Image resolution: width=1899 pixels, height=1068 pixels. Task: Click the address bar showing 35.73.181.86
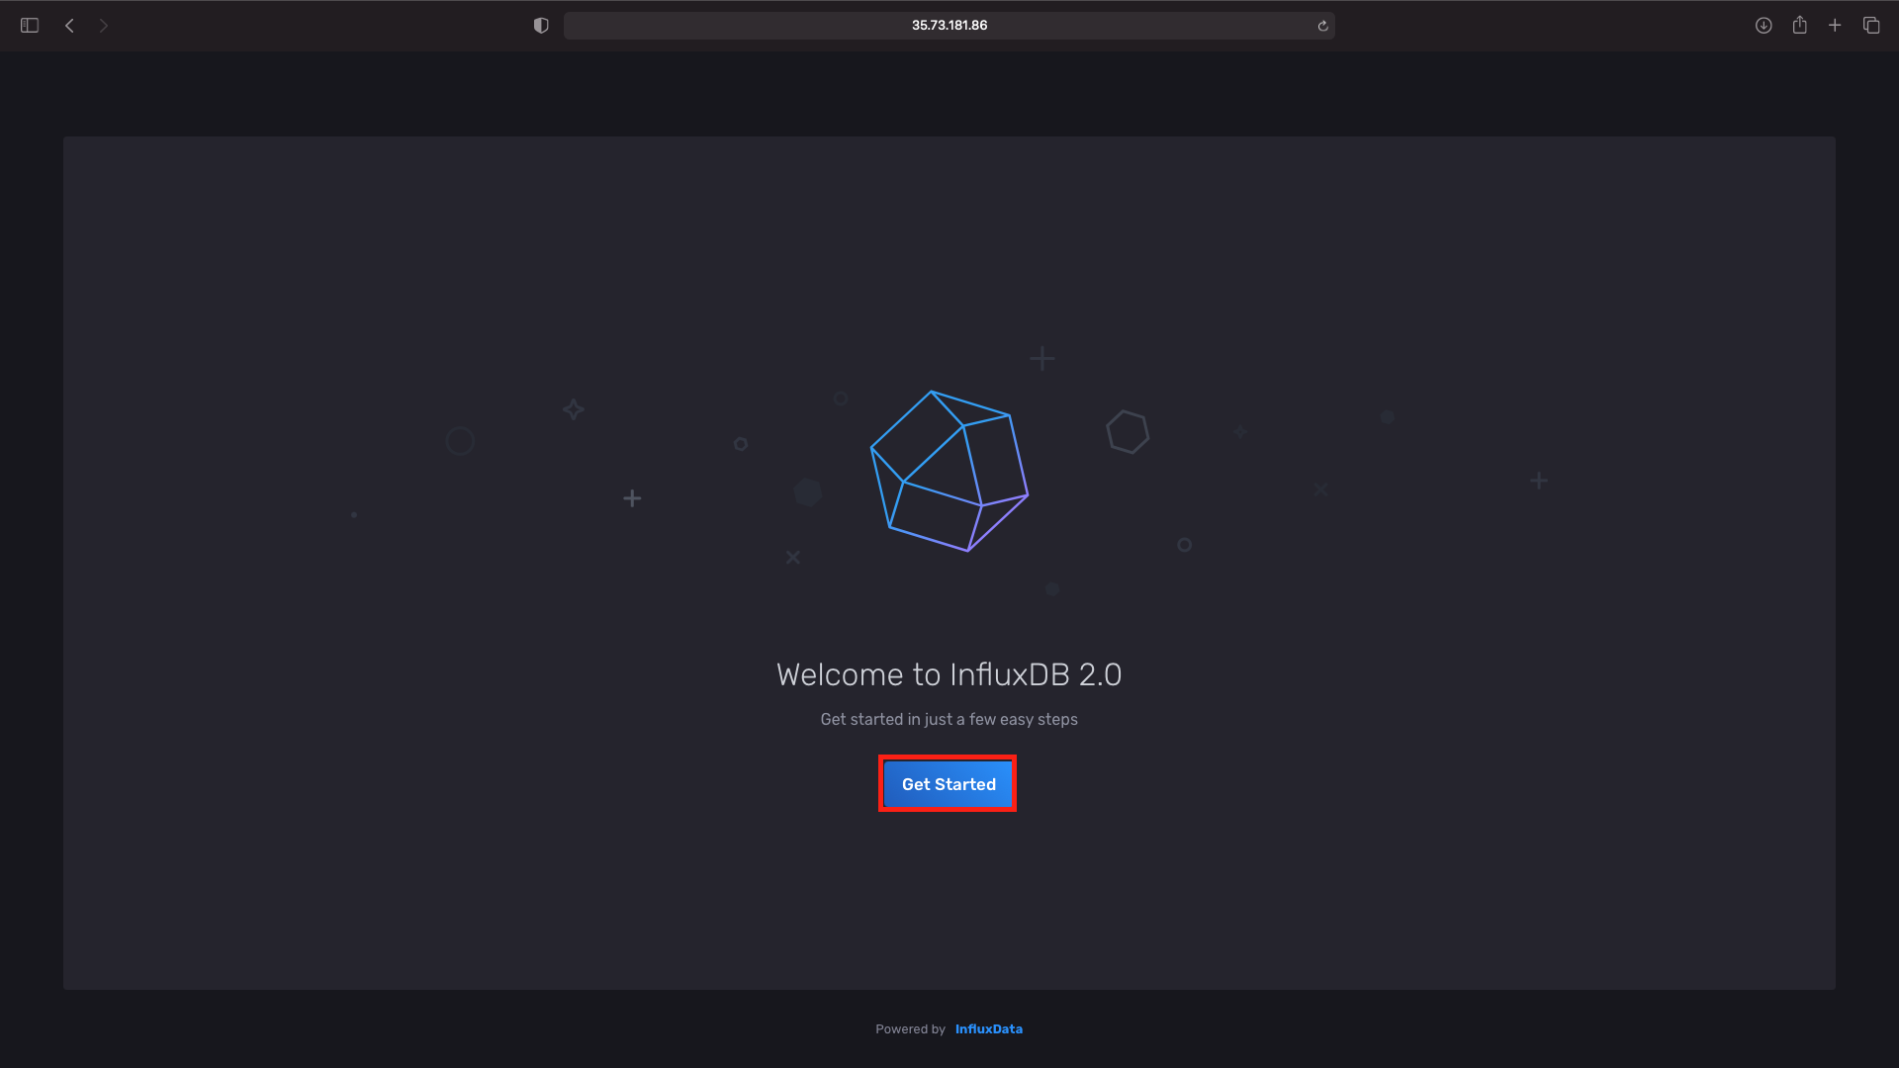(x=949, y=26)
